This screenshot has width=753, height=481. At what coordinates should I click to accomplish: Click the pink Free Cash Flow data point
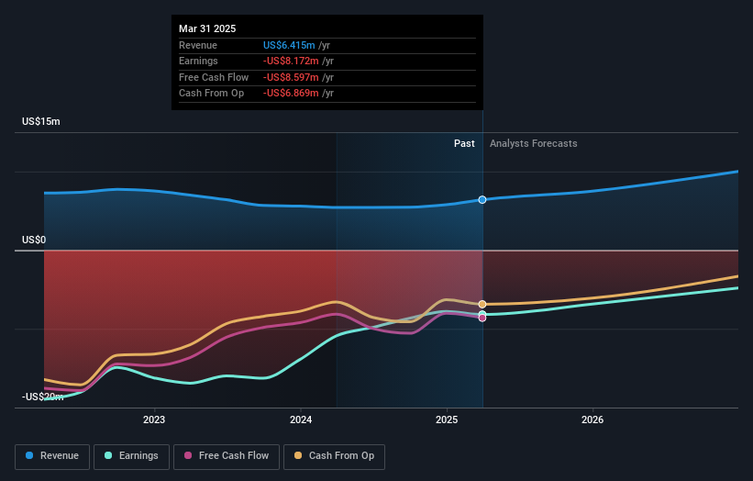click(x=482, y=319)
